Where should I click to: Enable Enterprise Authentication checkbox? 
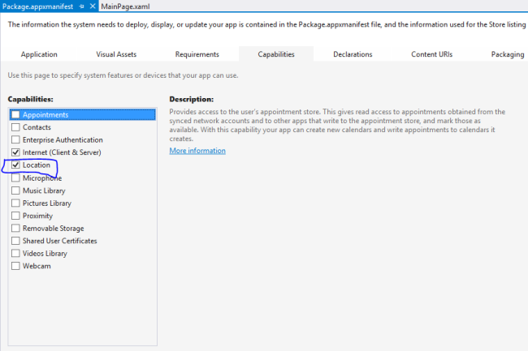(15, 139)
